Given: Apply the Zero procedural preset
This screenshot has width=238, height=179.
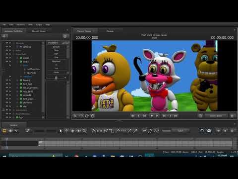Looking at the screenshot, I should pos(56,50).
